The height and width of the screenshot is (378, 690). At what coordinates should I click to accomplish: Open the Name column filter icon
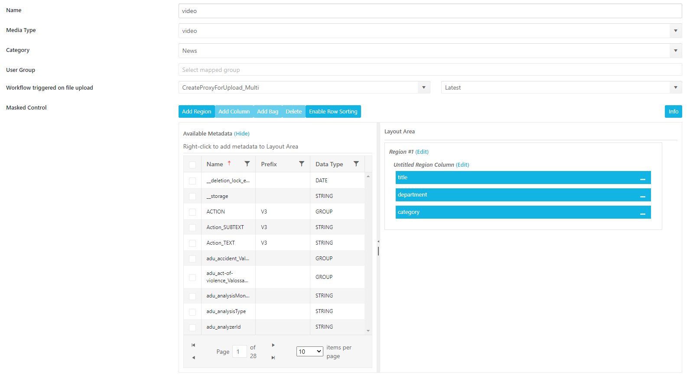click(247, 164)
